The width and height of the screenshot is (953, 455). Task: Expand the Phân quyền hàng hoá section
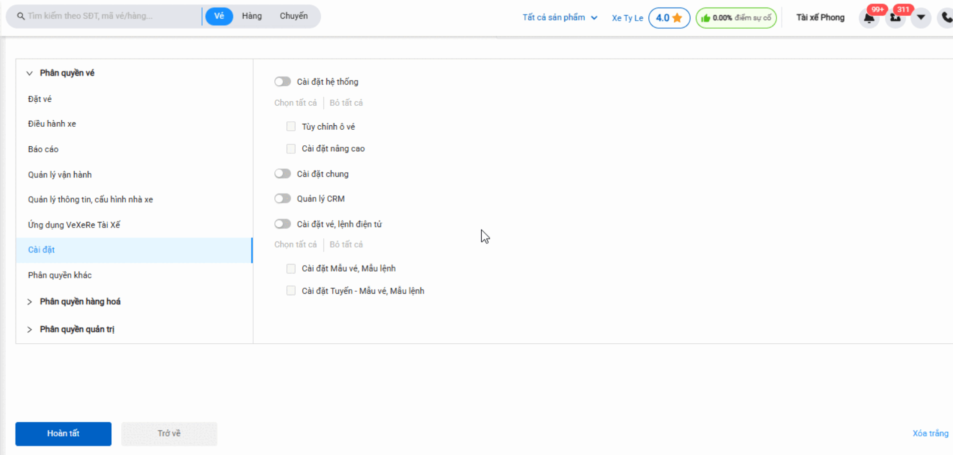[x=80, y=302]
